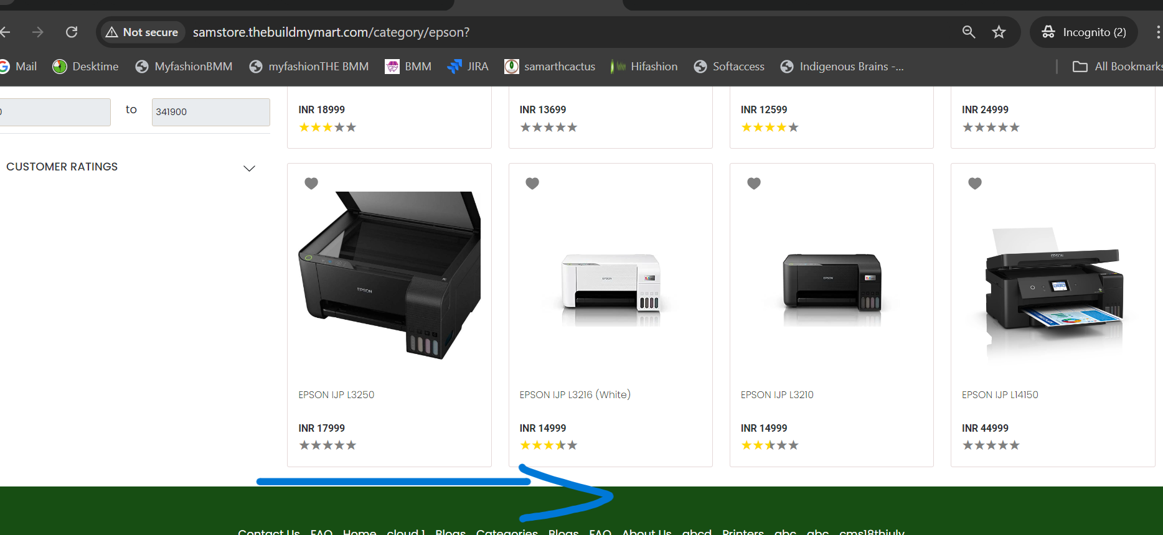This screenshot has height=535, width=1163.
Task: Click the INR 14999 price under L3210
Action: point(764,428)
